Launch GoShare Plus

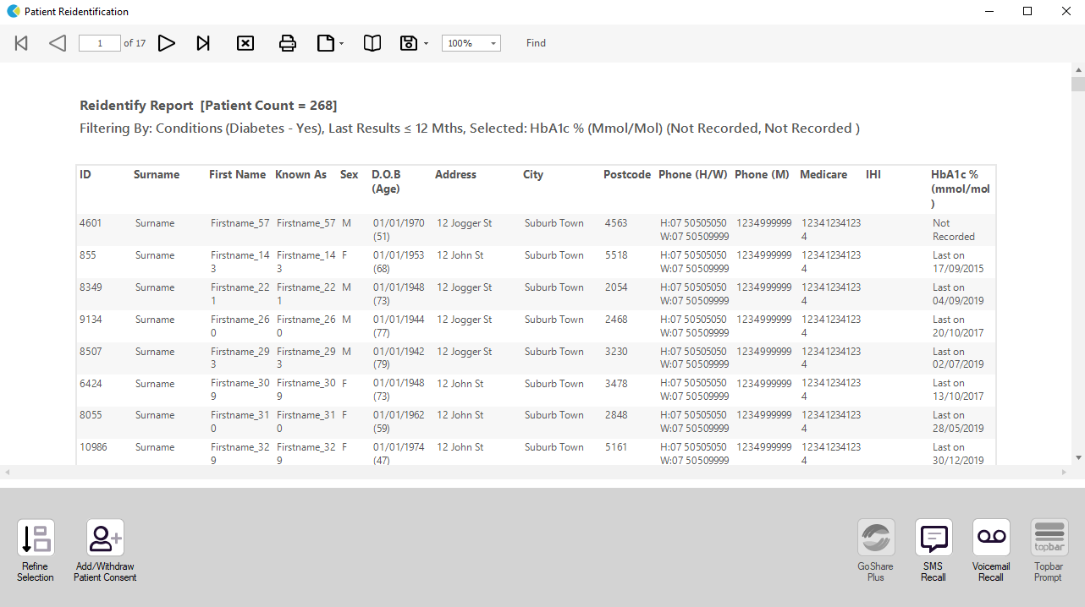point(876,551)
